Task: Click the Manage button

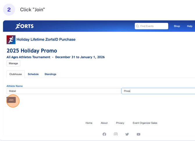Action: tap(13, 63)
